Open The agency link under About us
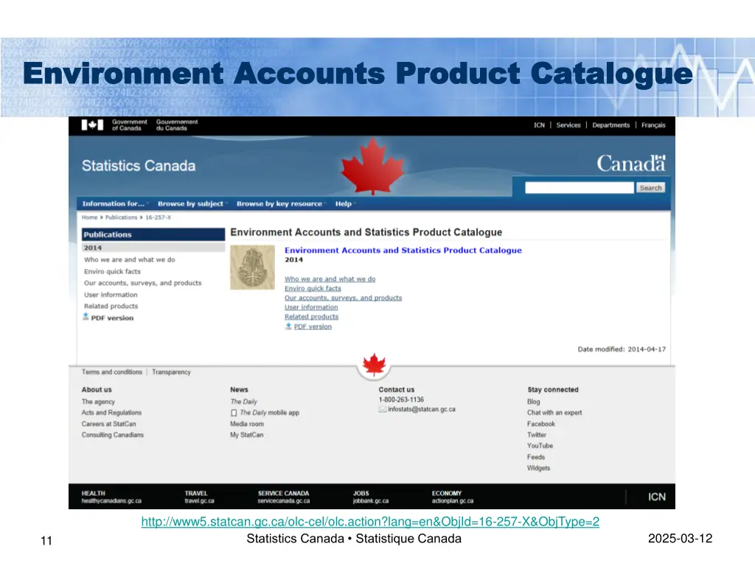The width and height of the screenshot is (755, 566). tap(98, 402)
